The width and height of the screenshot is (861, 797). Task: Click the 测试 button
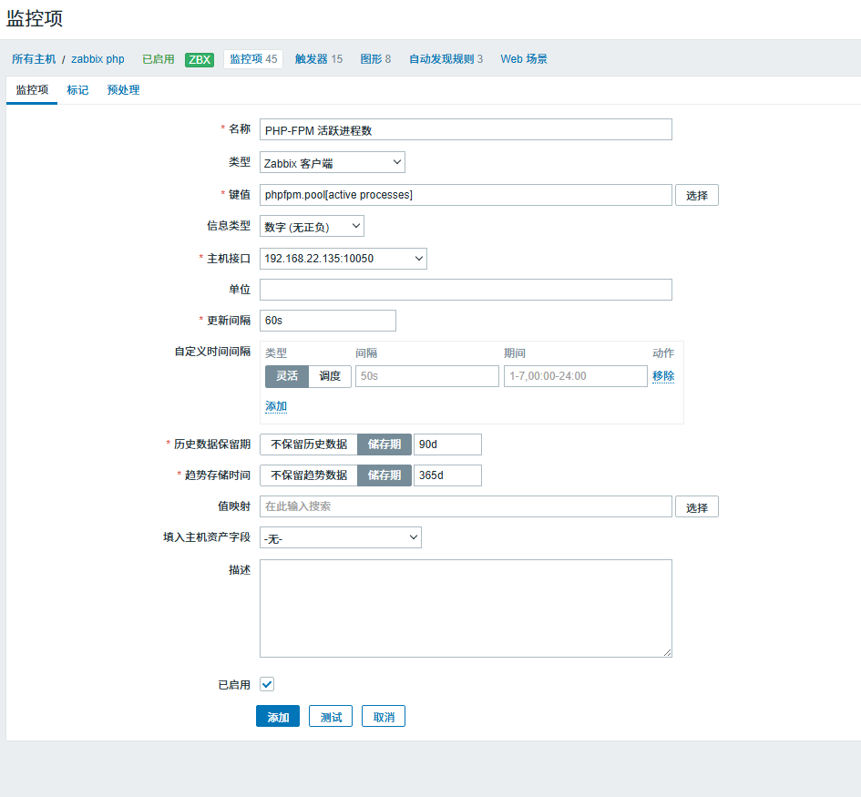pyautogui.click(x=331, y=716)
